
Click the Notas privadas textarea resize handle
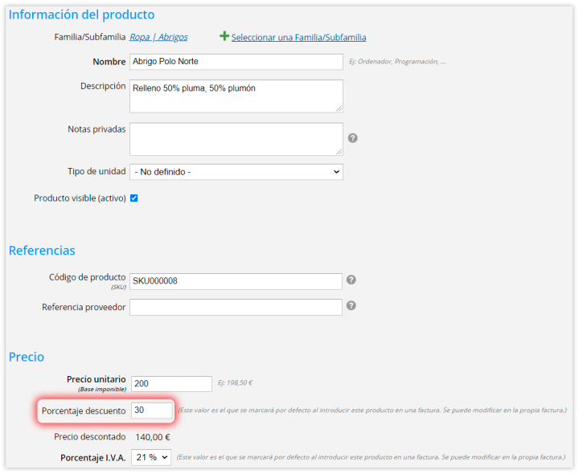(x=339, y=152)
